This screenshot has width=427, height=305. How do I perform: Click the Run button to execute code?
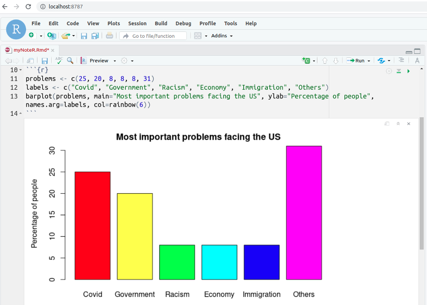click(358, 60)
